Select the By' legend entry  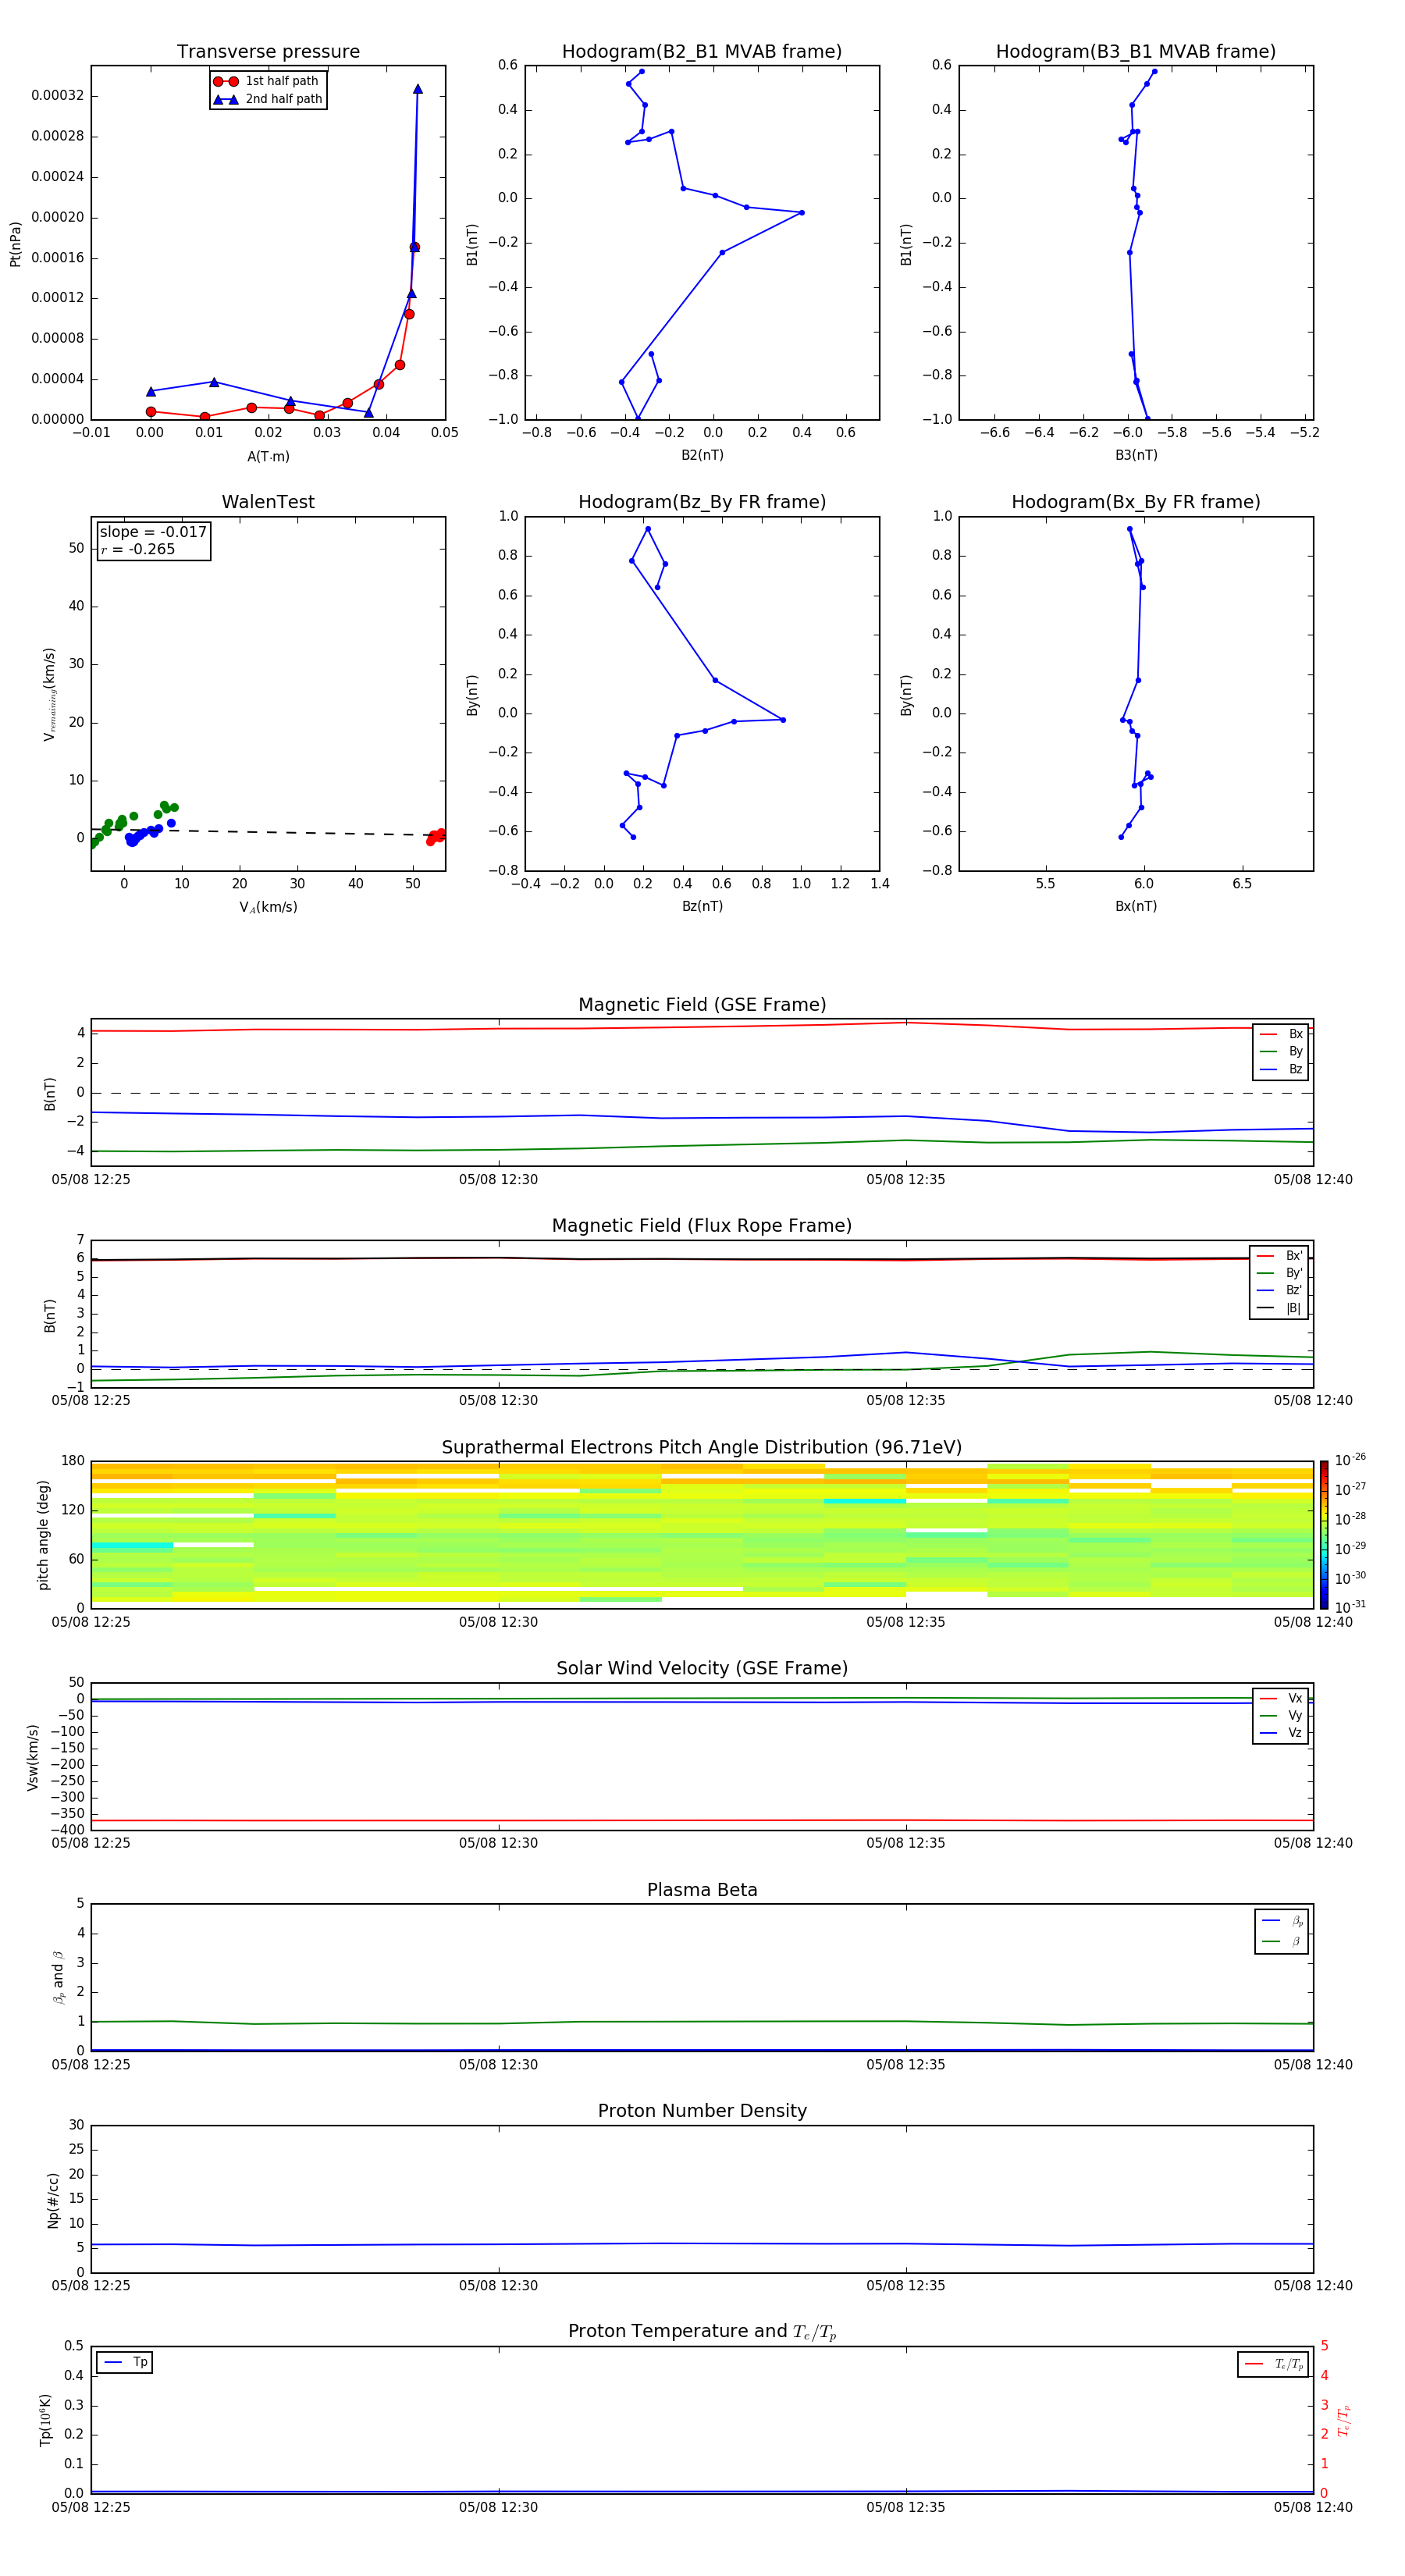pos(1280,1273)
